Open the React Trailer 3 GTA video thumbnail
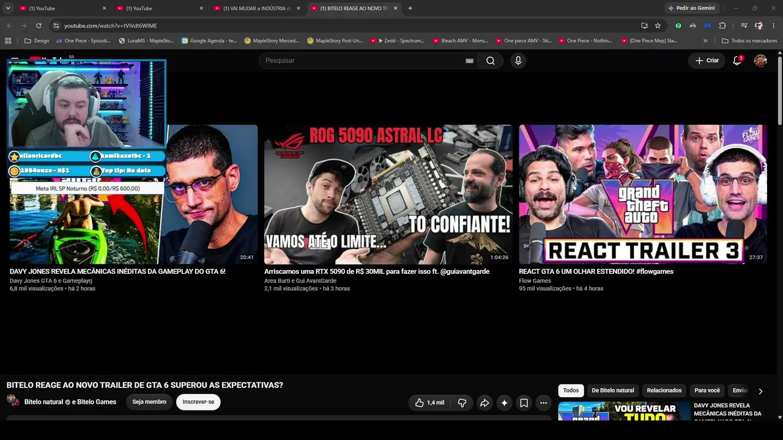 tap(643, 194)
